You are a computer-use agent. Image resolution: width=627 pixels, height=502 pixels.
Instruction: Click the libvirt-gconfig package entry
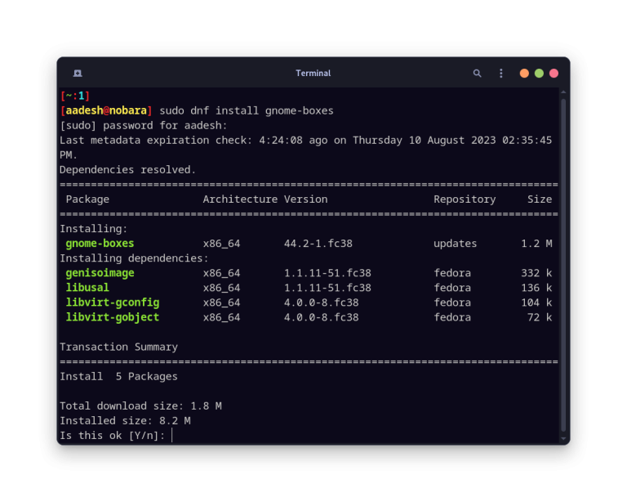pos(112,303)
